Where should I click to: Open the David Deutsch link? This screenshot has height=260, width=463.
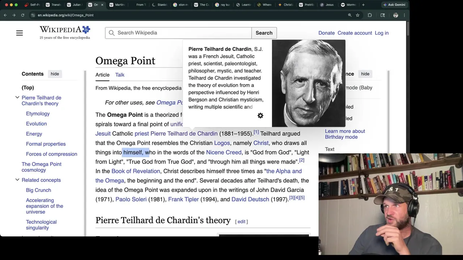pos(250,199)
